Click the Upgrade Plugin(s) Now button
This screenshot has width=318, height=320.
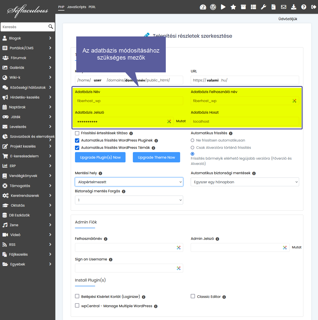click(100, 157)
